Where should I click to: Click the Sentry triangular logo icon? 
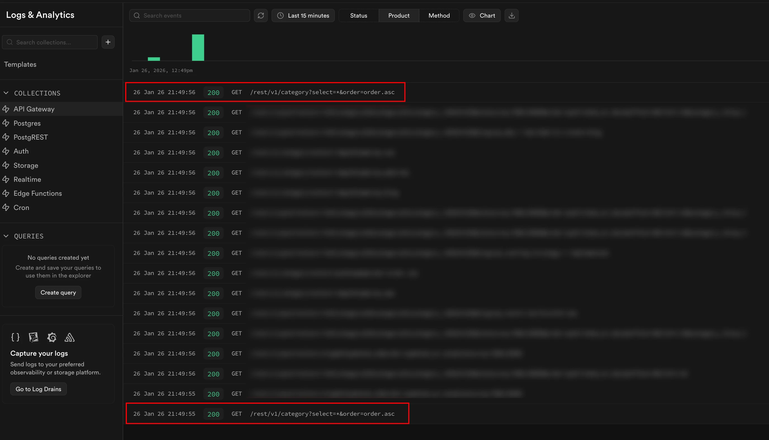click(70, 337)
